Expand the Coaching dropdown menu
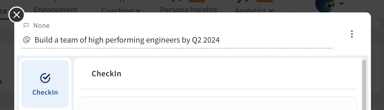 click(121, 10)
